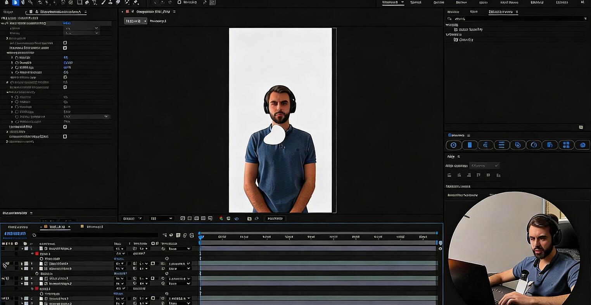Click the blue timecode display in timeline

(15, 234)
